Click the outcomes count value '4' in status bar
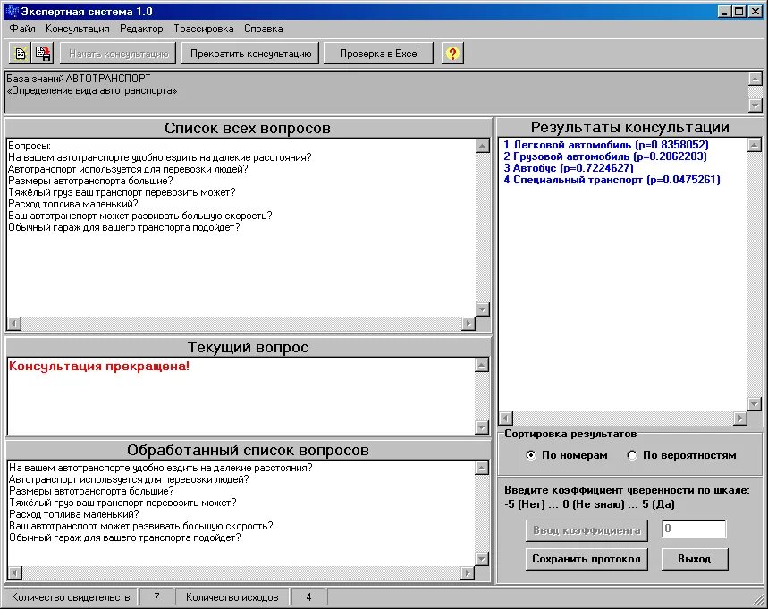This screenshot has height=609, width=768. [308, 597]
